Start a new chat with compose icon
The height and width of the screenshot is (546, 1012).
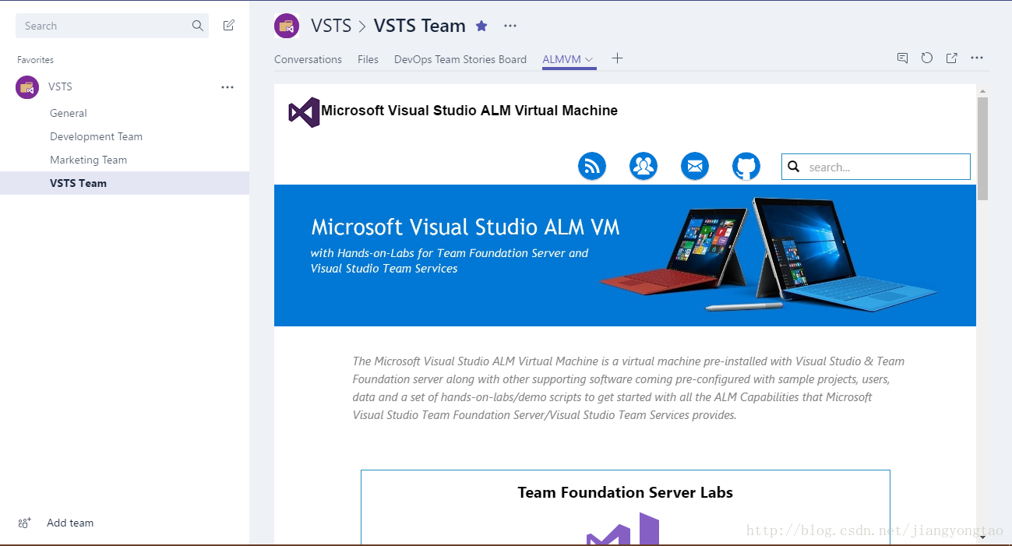(228, 26)
